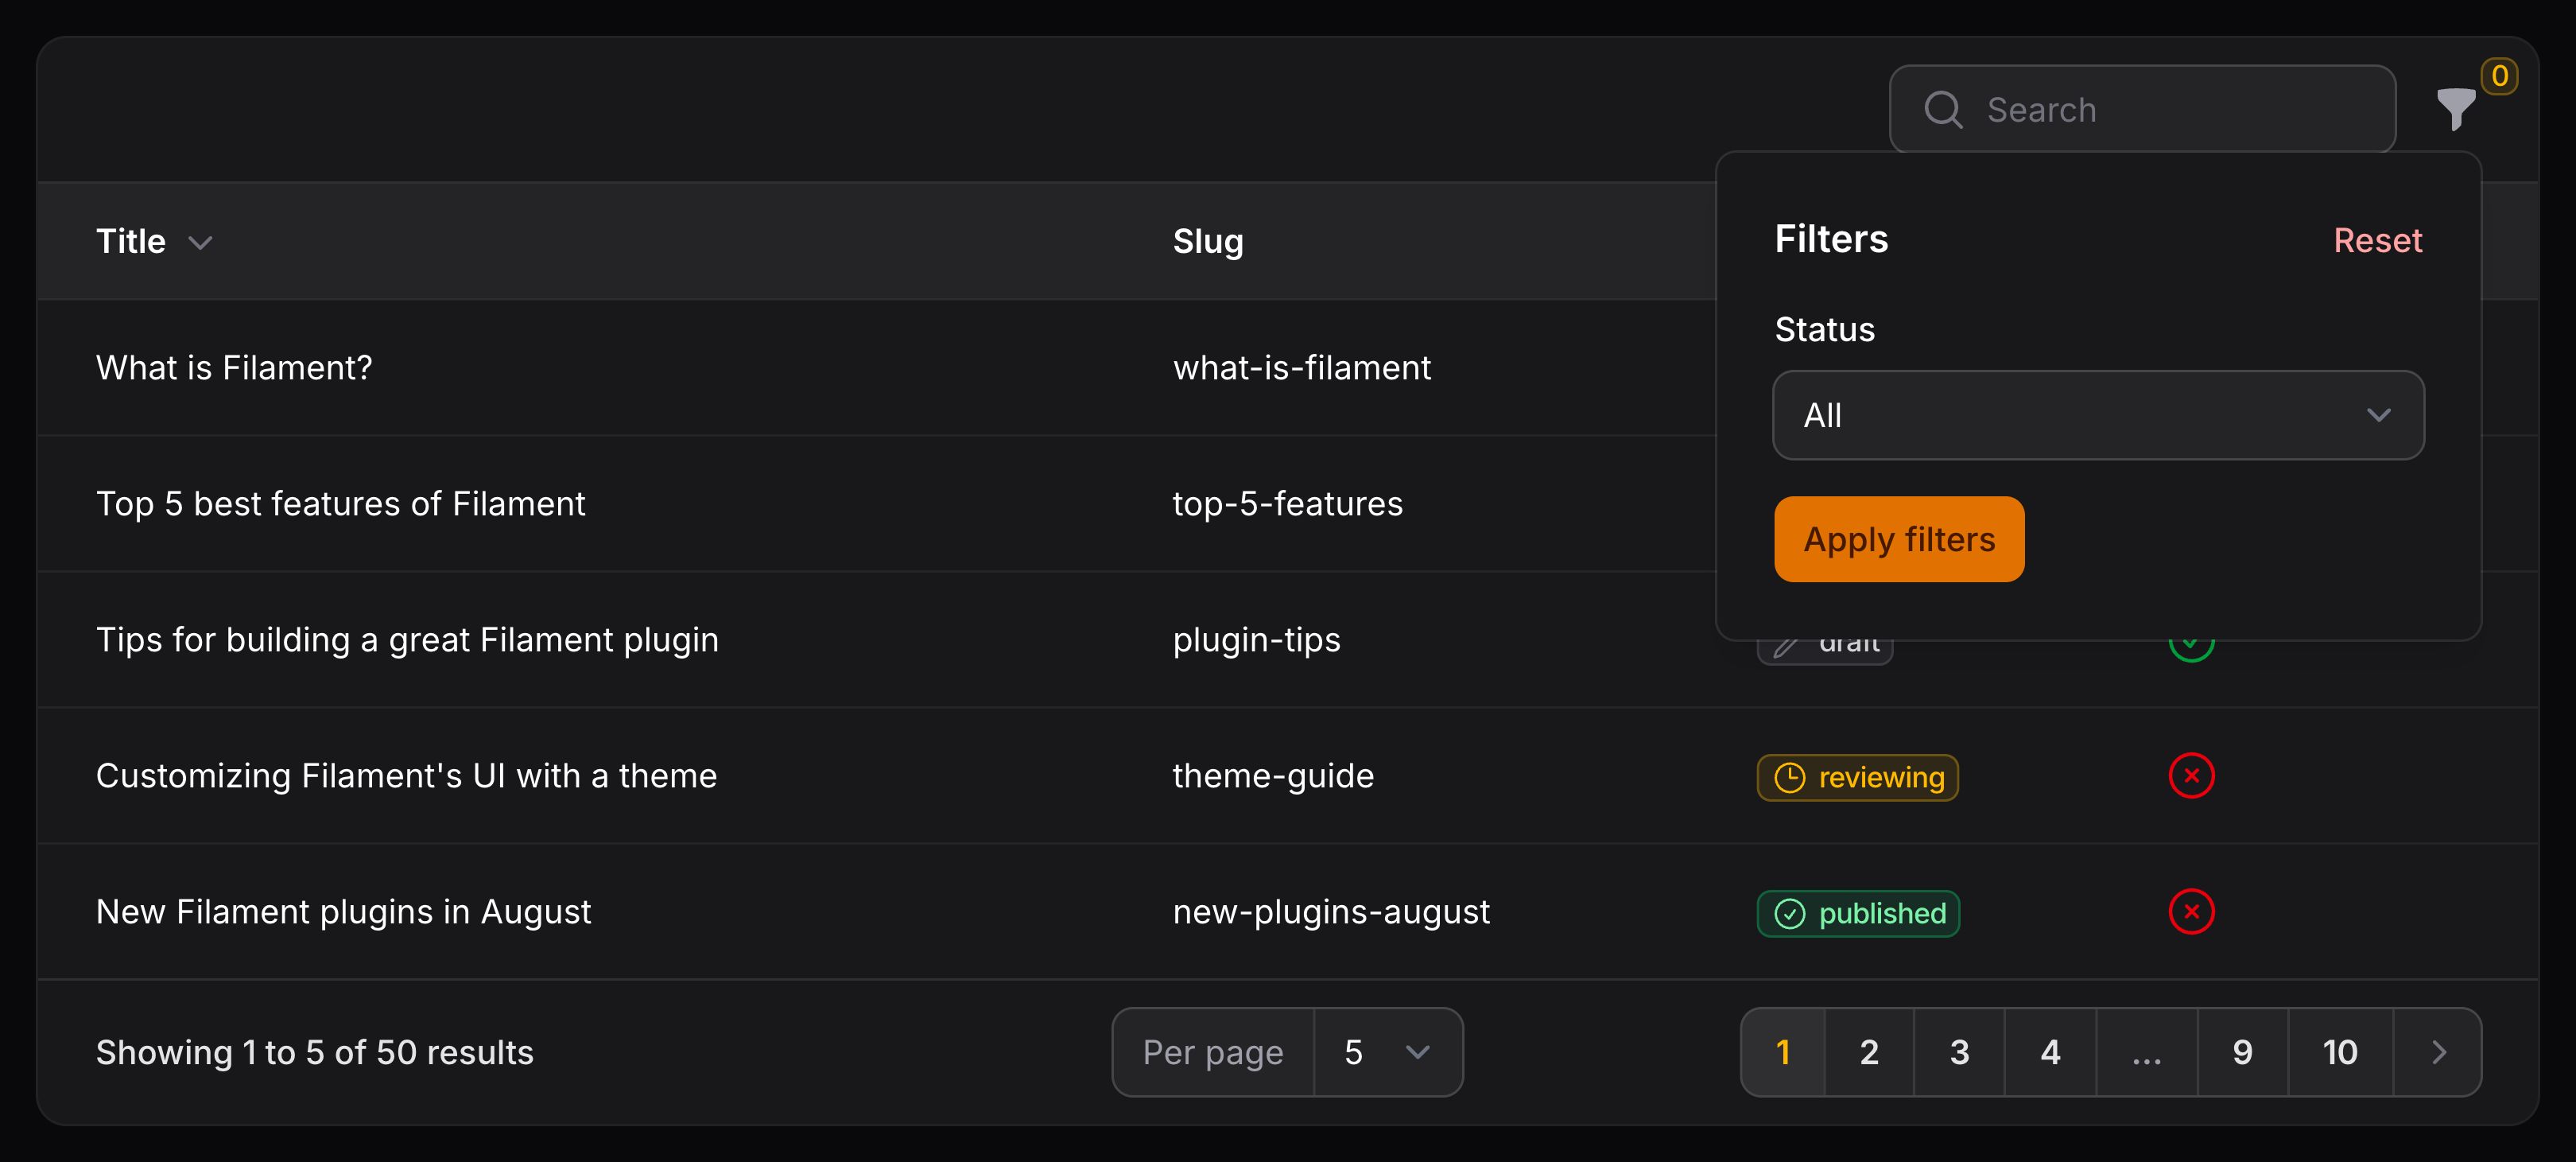Open the Per page dropdown
The image size is (2576, 1162).
[x=1387, y=1052]
